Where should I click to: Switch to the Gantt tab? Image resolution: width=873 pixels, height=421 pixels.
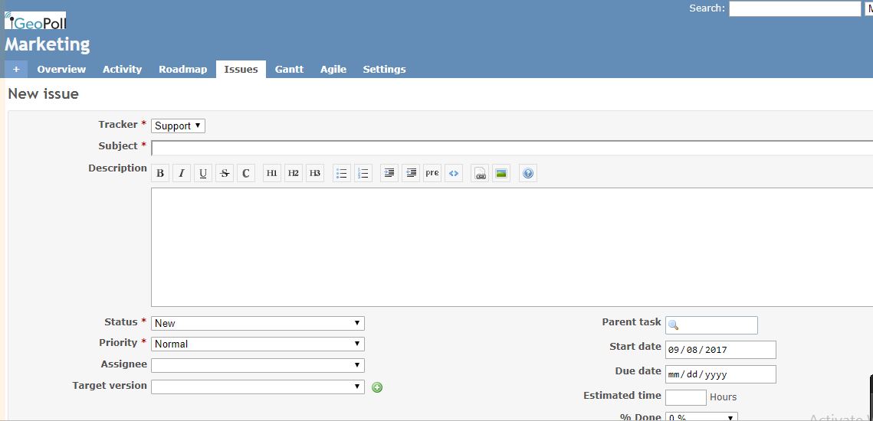click(x=289, y=69)
